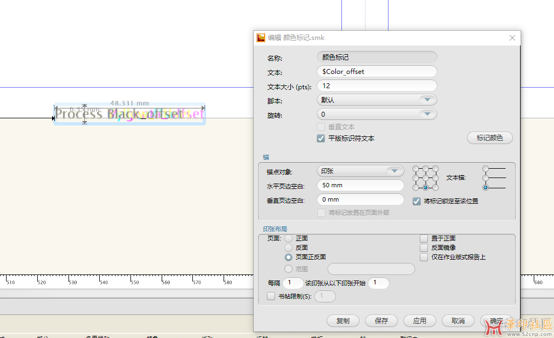Open the 标记颜色 color picker button
Image resolution: width=554 pixels, height=338 pixels.
tap(490, 138)
